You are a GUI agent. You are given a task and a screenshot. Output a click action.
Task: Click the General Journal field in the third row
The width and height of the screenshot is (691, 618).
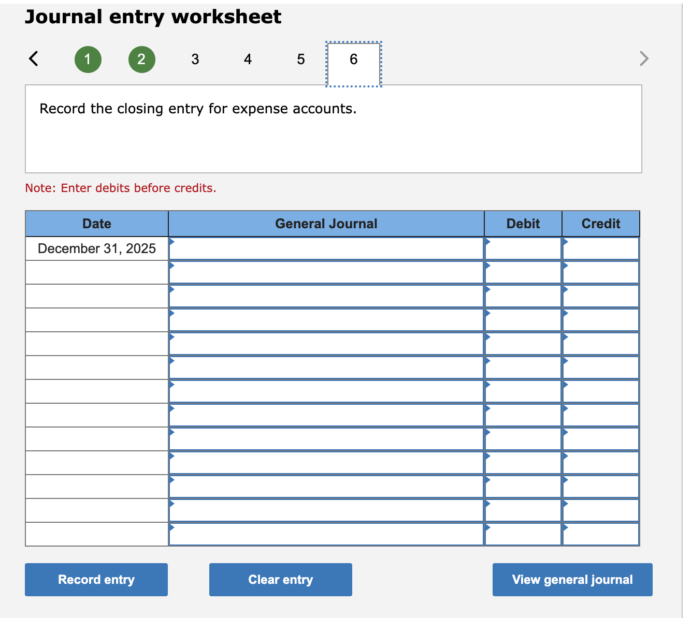pyautogui.click(x=325, y=296)
